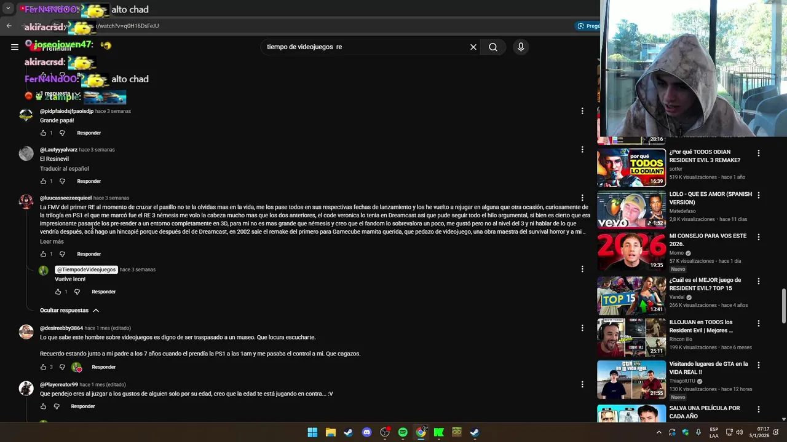Image resolution: width=787 pixels, height=442 pixels.
Task: Open browser tab list dropdown arrow
Action: [x=8, y=9]
